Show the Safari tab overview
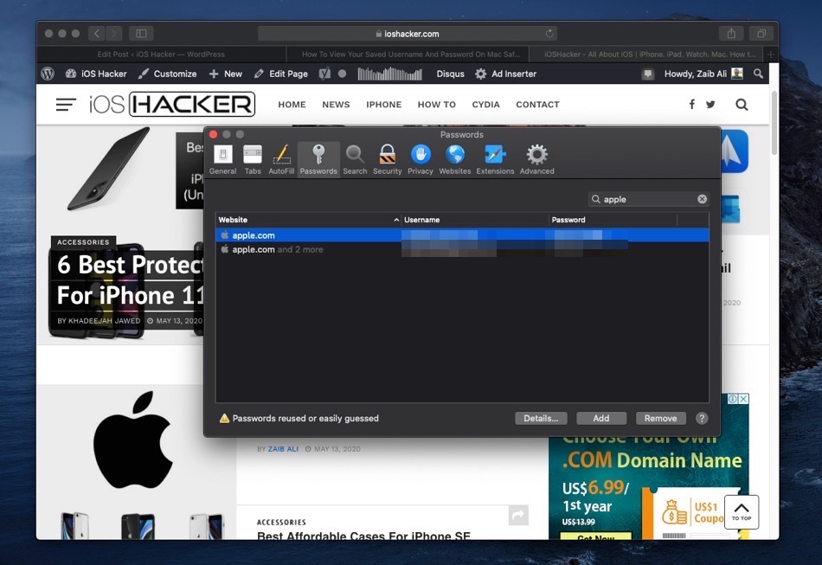Screen dimensions: 822x565 761,34
